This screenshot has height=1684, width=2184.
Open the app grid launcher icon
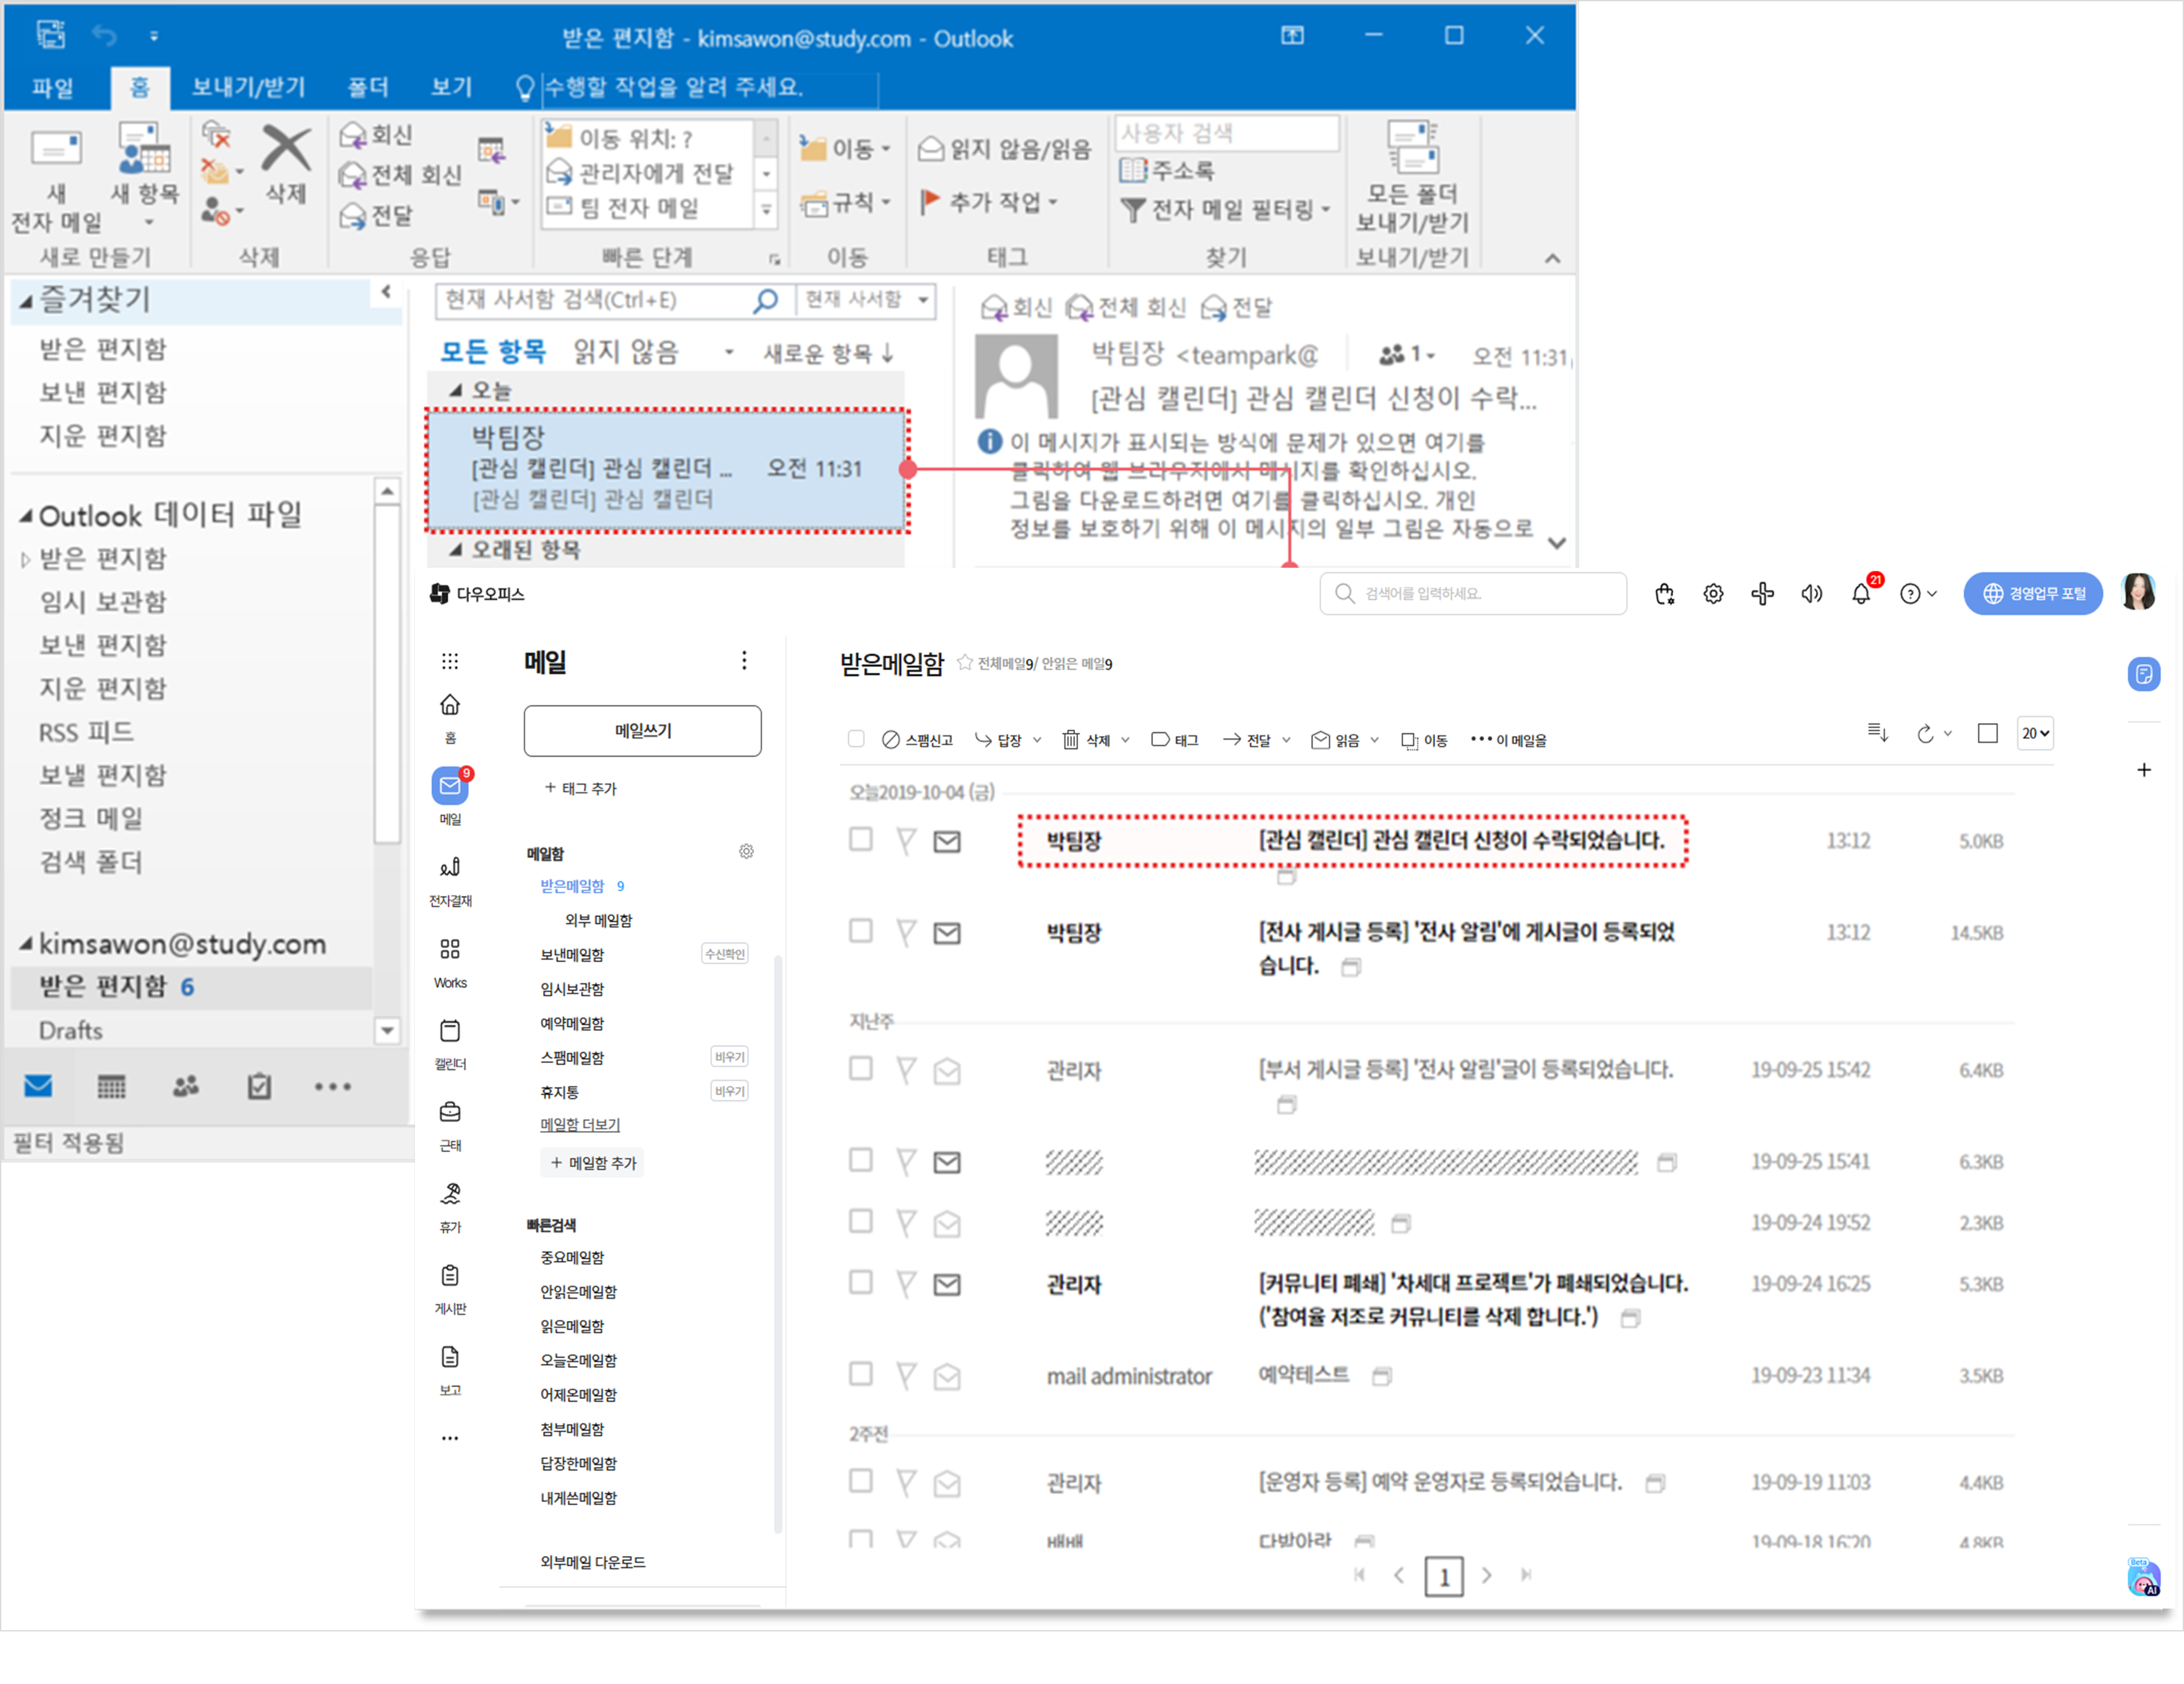(450, 661)
